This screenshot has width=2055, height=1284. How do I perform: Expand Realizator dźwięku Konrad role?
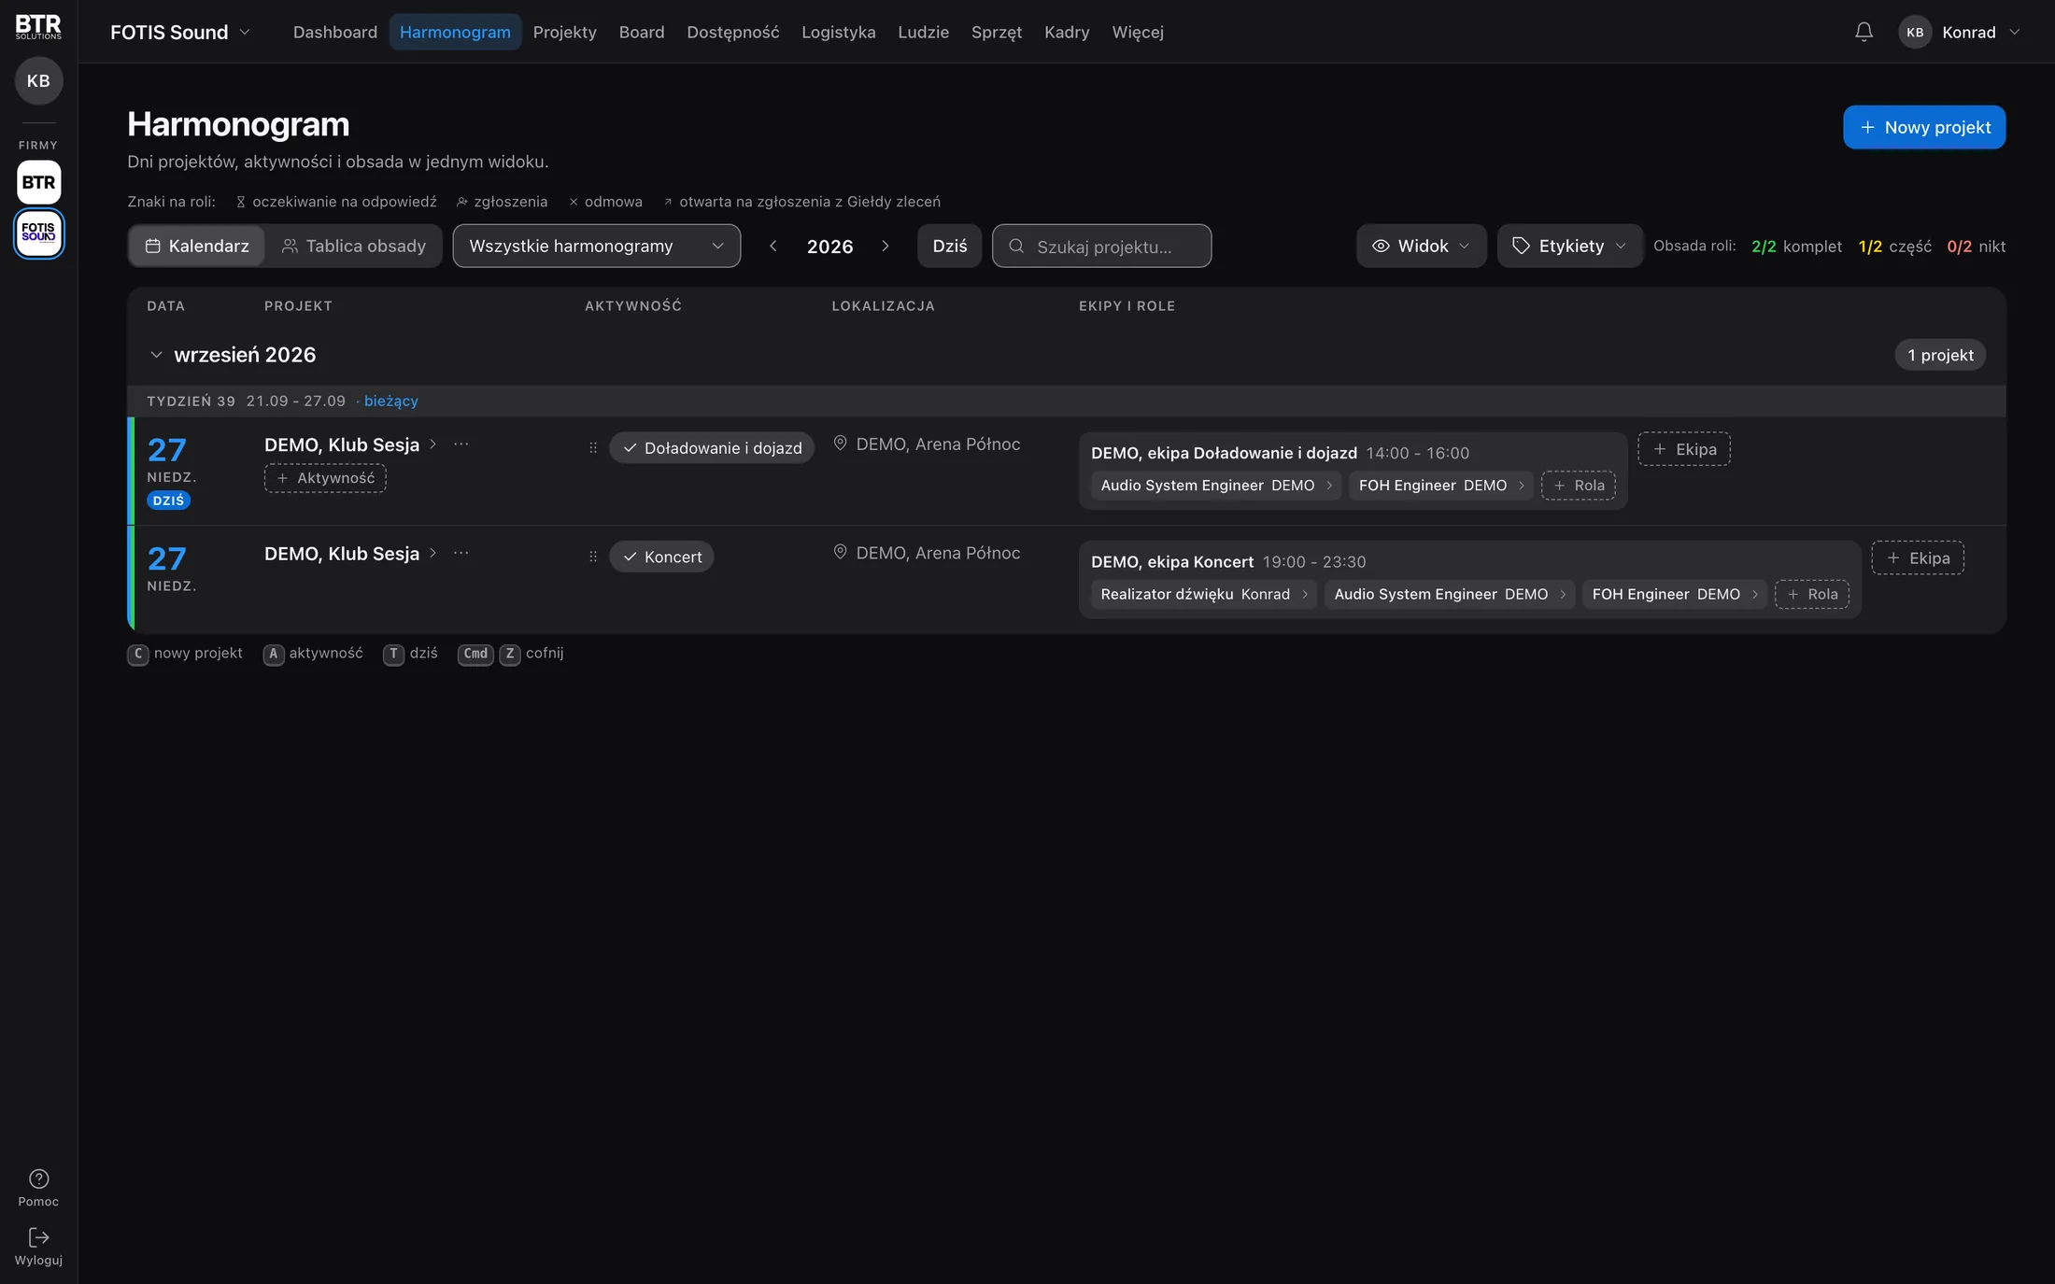click(x=1204, y=594)
